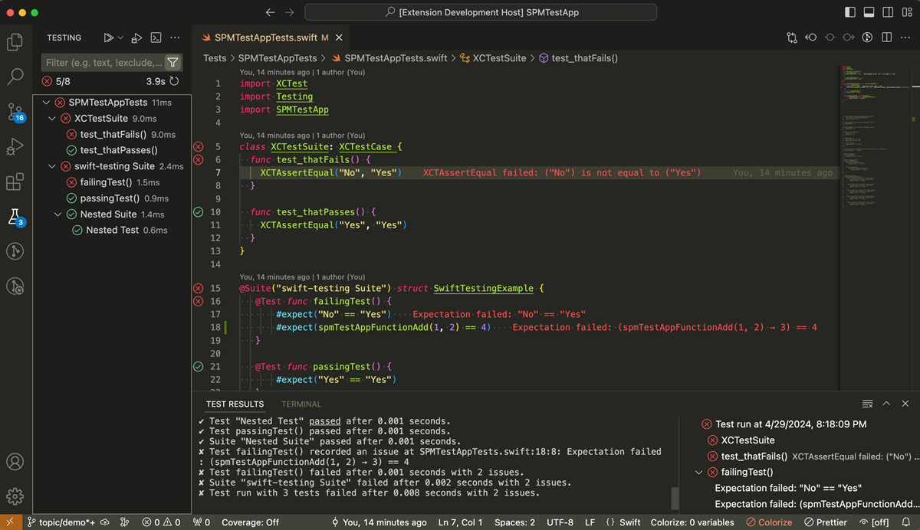
Task: Enable coverage via the Coverage: Off status item
Action: (249, 522)
